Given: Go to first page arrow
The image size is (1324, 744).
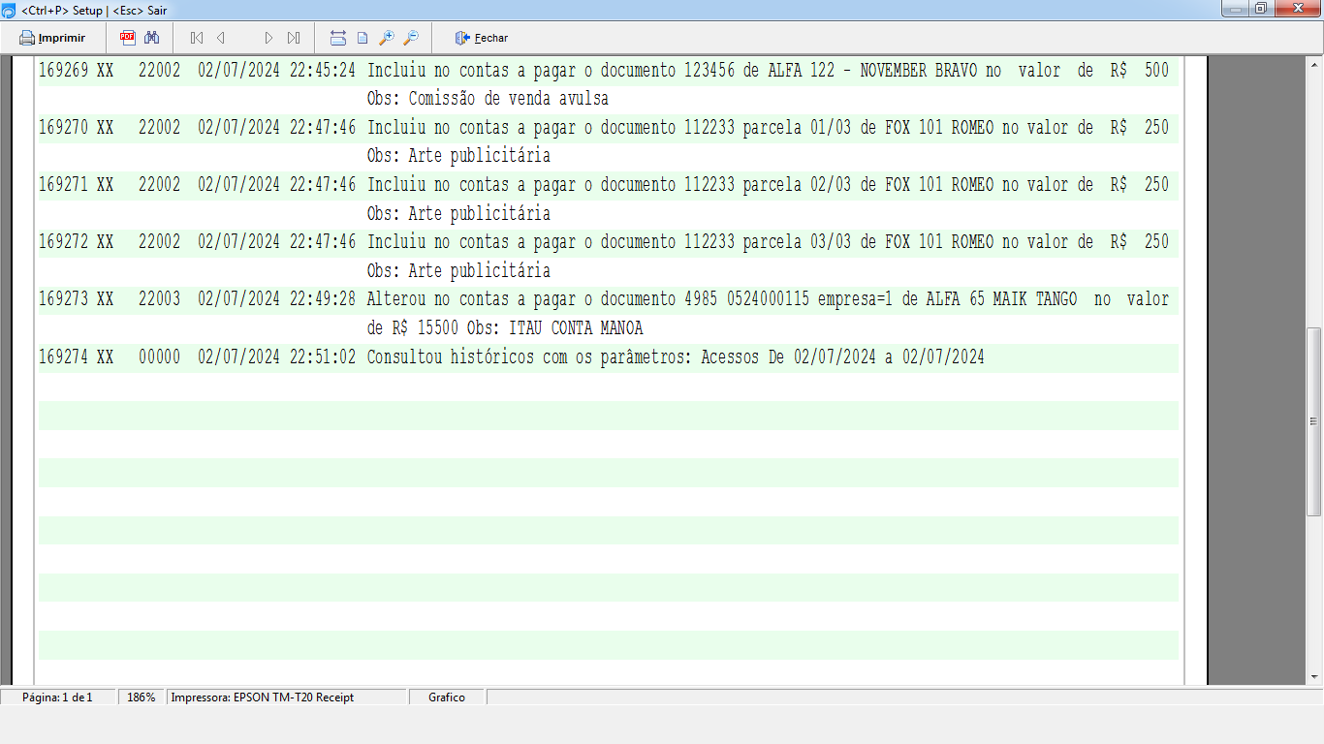Looking at the screenshot, I should [197, 38].
